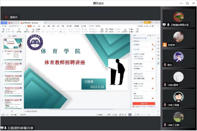Open the 文件 menu dropdown
Viewport: 197px width, 131px height.
click(5, 26)
